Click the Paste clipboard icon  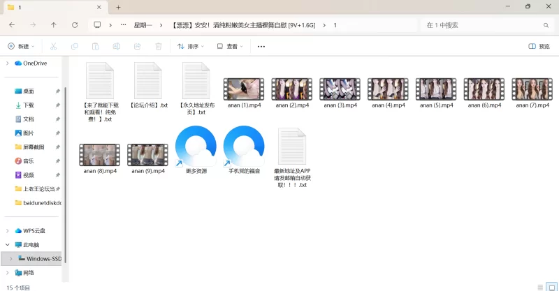95,46
